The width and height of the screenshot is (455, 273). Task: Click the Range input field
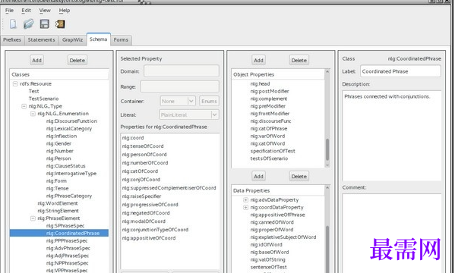[x=179, y=86]
